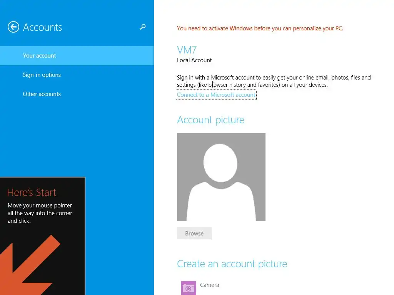Click the Sign in with a Microsoft account description
Image resolution: width=394 pixels, height=295 pixels.
(274, 81)
